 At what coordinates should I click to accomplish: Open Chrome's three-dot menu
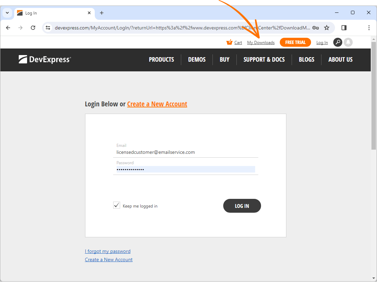pos(369,28)
